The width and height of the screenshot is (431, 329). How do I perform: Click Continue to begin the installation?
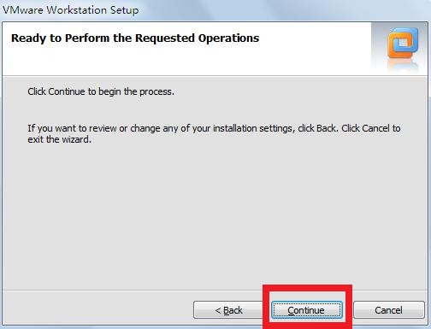click(307, 310)
